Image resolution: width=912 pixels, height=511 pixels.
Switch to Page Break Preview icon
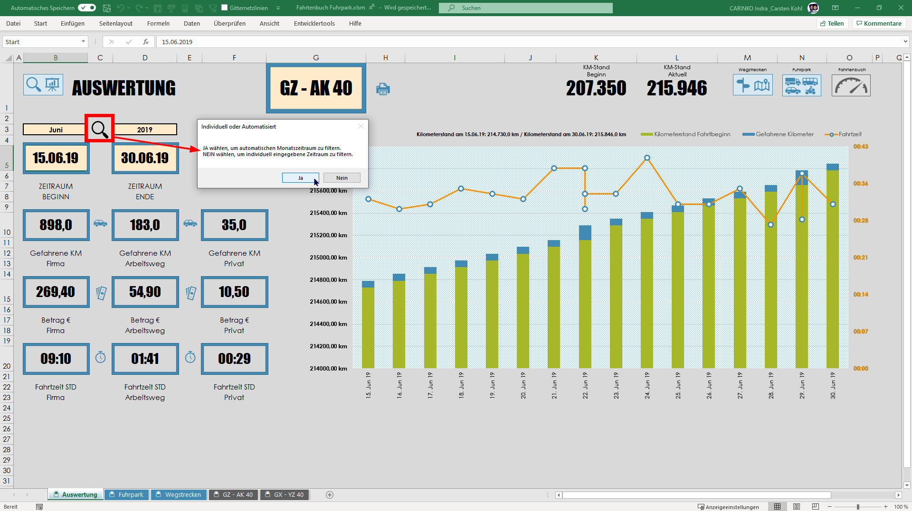[816, 507]
